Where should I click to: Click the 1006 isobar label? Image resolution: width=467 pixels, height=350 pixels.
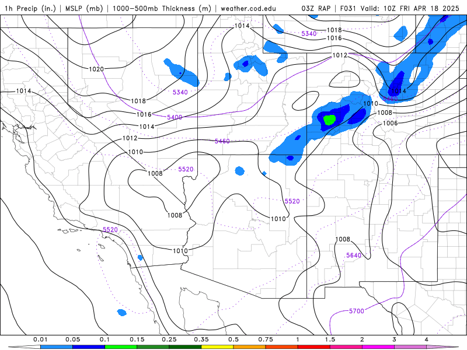click(x=390, y=123)
